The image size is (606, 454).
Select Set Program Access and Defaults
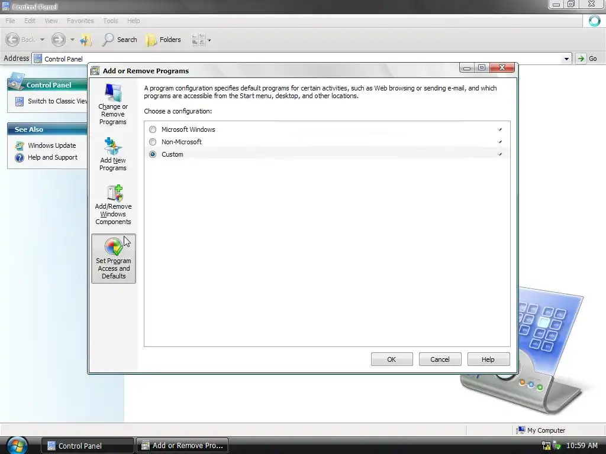pos(114,258)
